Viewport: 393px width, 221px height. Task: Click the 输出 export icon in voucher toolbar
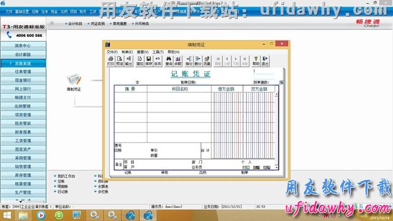click(x=128, y=61)
